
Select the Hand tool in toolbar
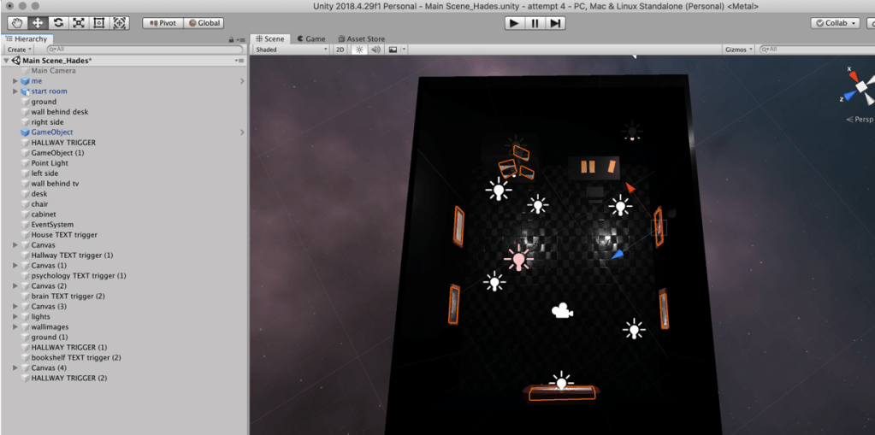tap(17, 23)
